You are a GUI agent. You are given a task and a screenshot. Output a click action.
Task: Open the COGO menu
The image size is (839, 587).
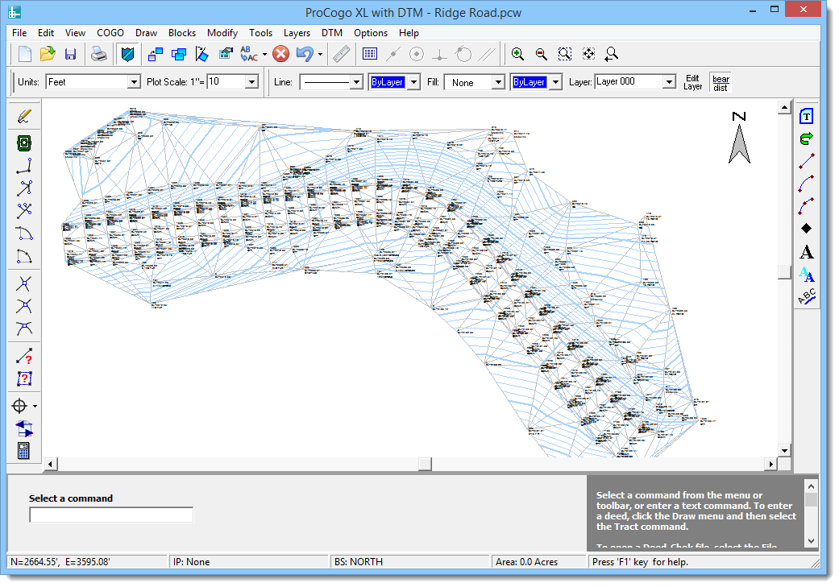(110, 33)
